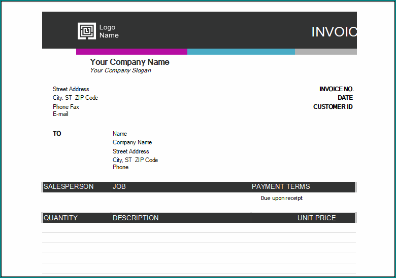
Task: Click the 'INVOICE NO.' label
Action: pos(337,89)
